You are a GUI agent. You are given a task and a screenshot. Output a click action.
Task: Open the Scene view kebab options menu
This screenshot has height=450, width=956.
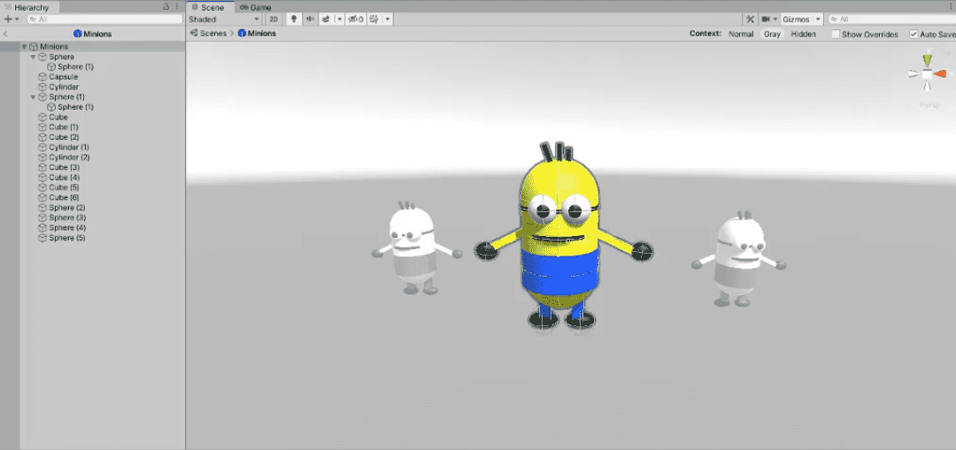click(952, 7)
